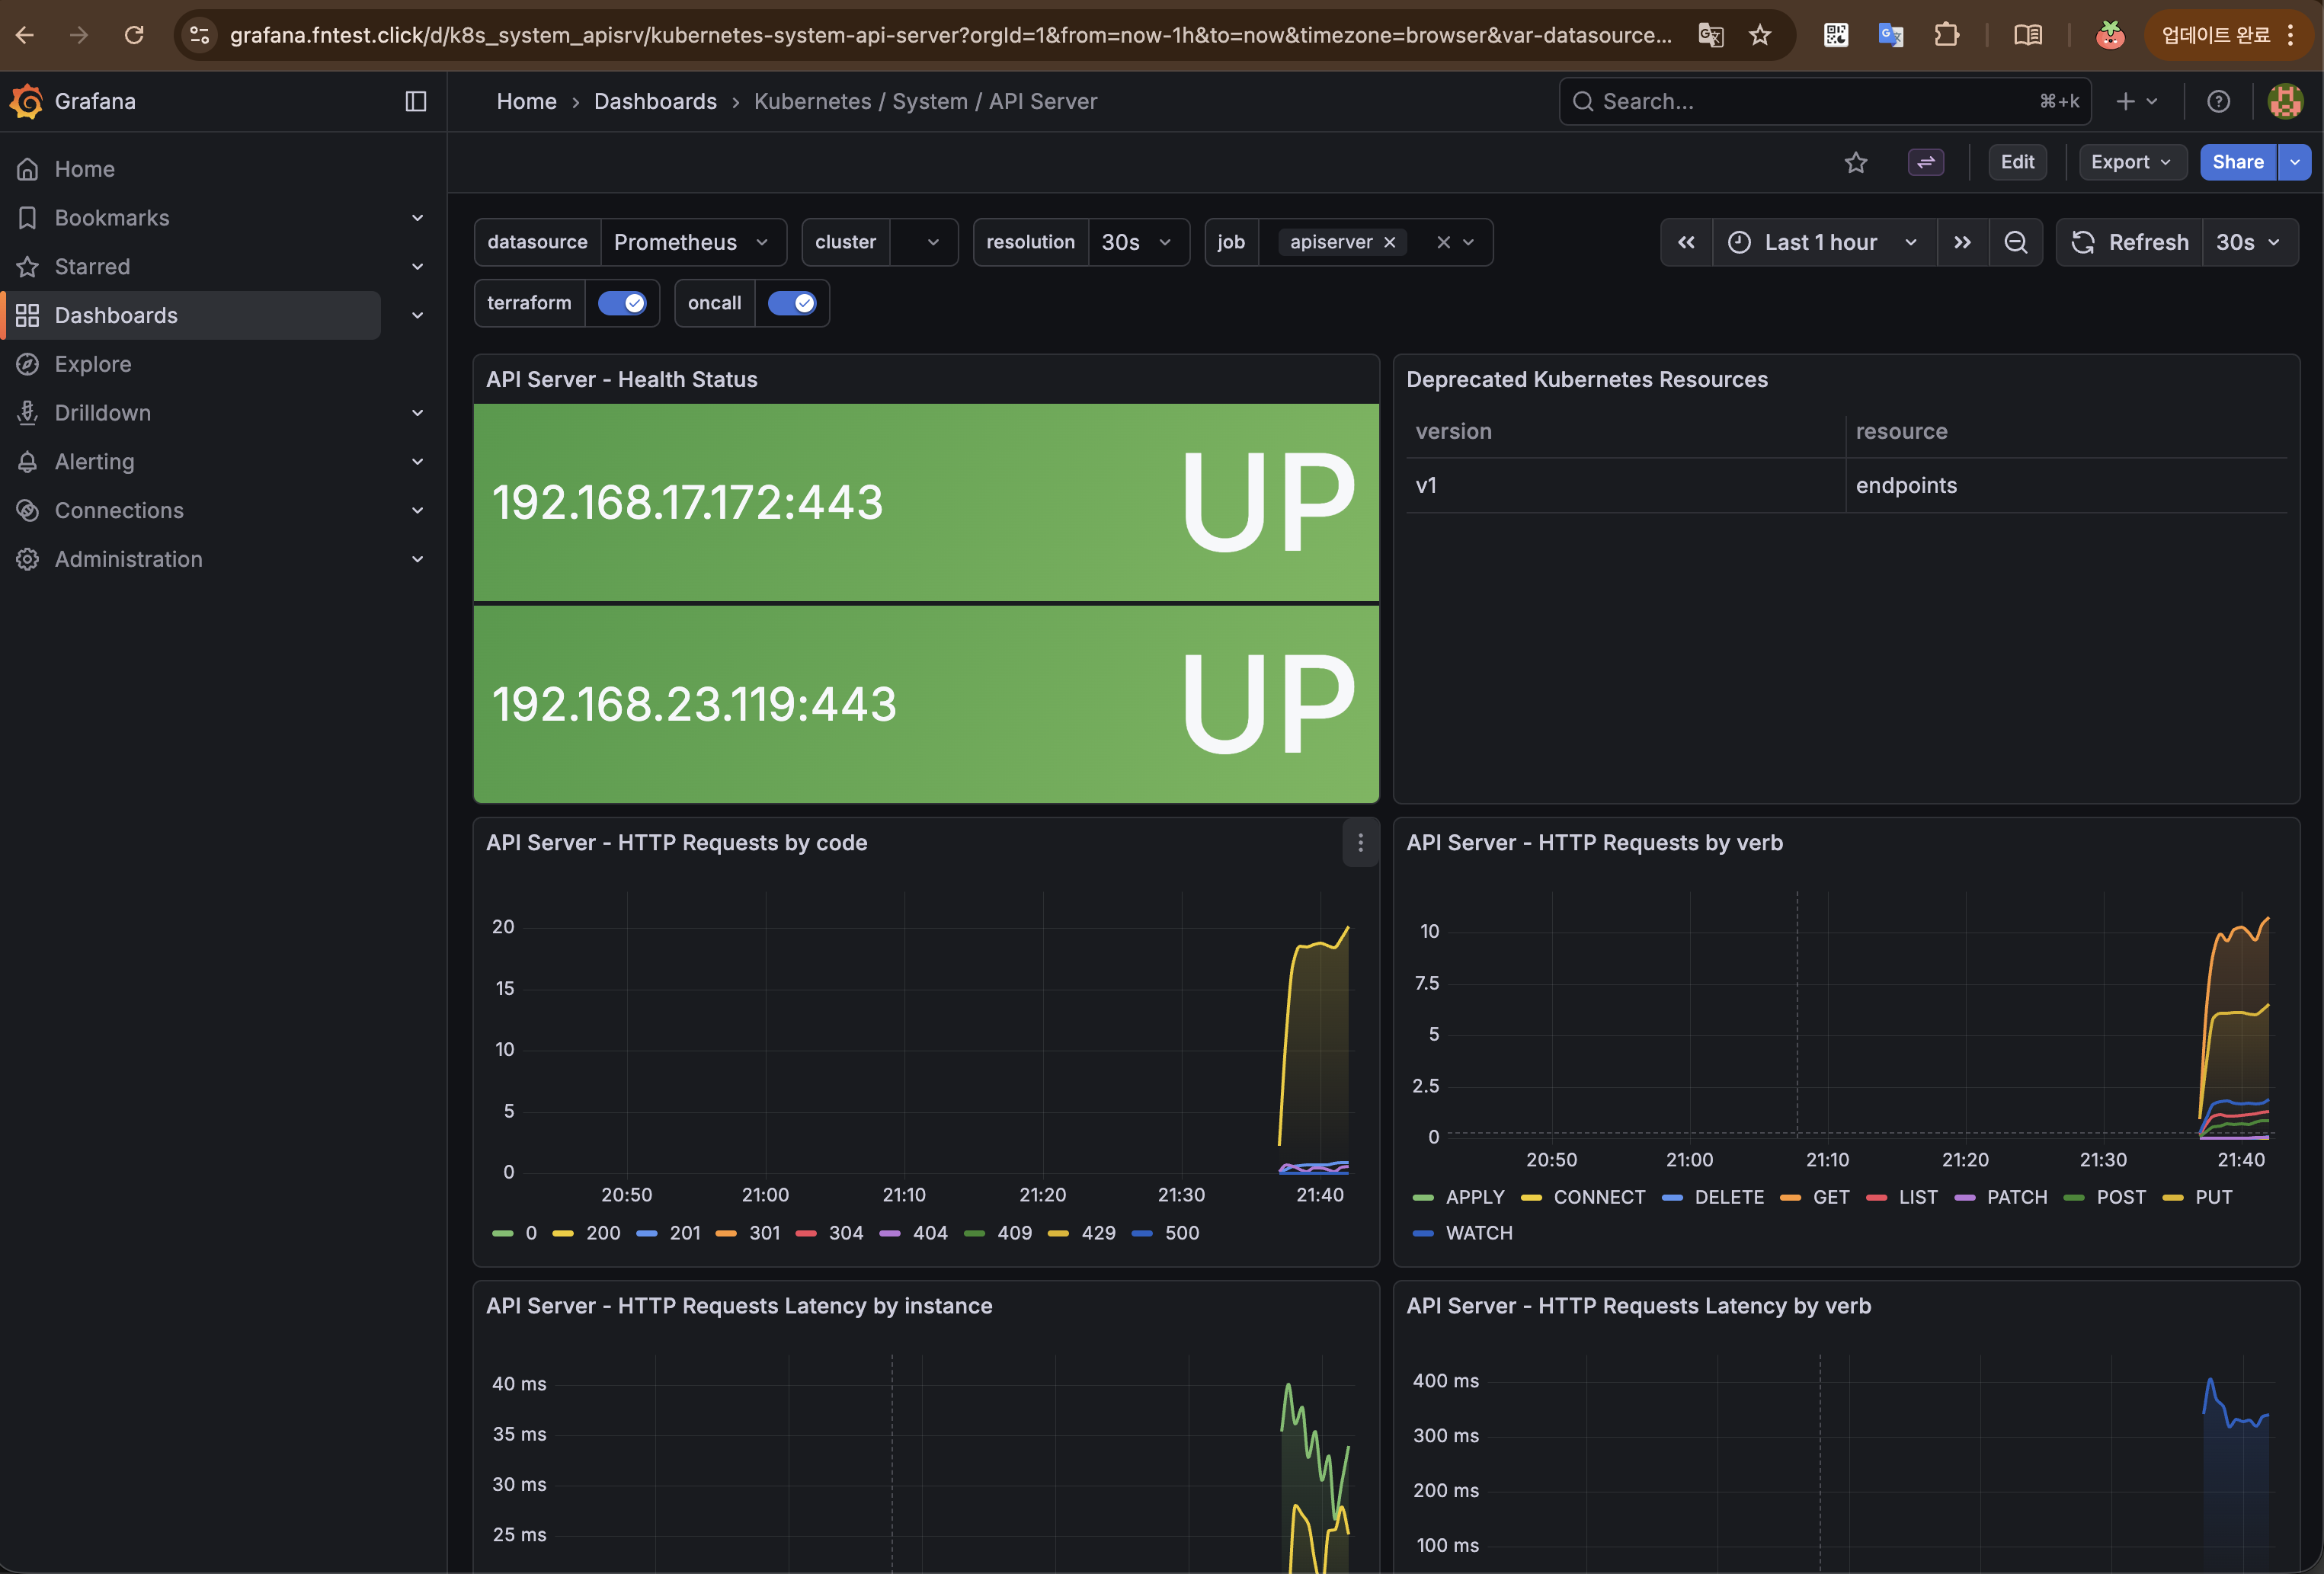Remove the apiserver job filter tag
2324x1574 pixels.
point(1389,242)
